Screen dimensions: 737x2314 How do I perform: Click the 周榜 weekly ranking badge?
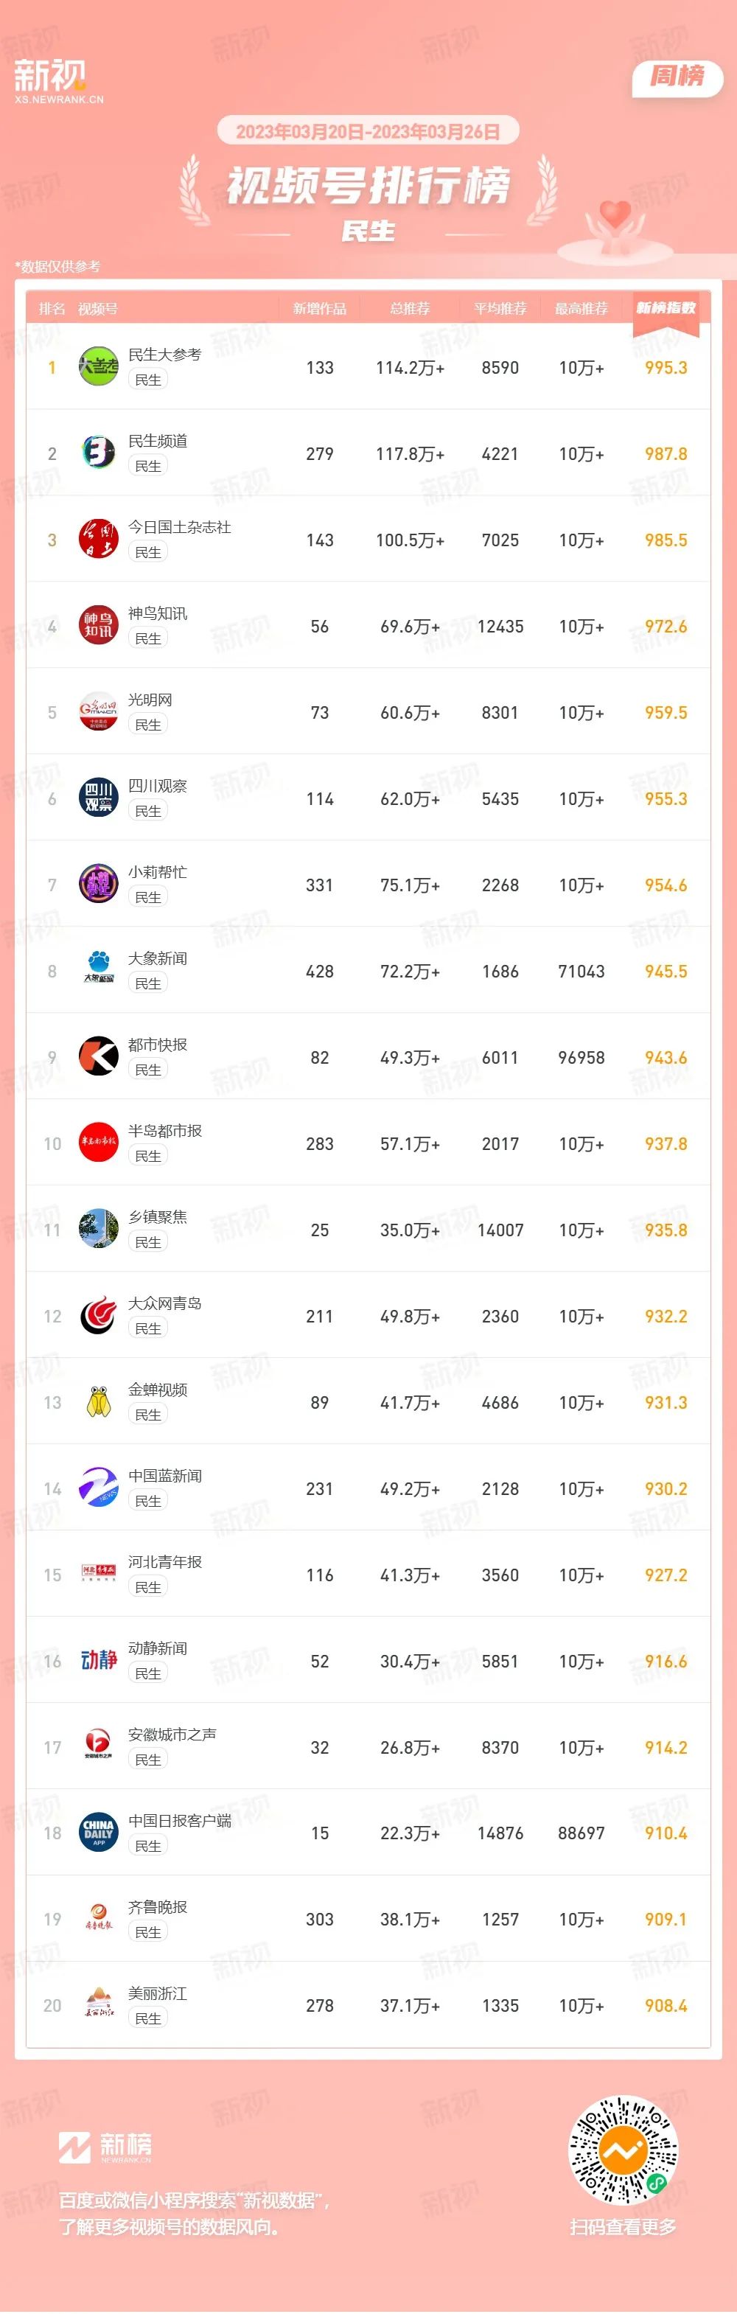[678, 77]
